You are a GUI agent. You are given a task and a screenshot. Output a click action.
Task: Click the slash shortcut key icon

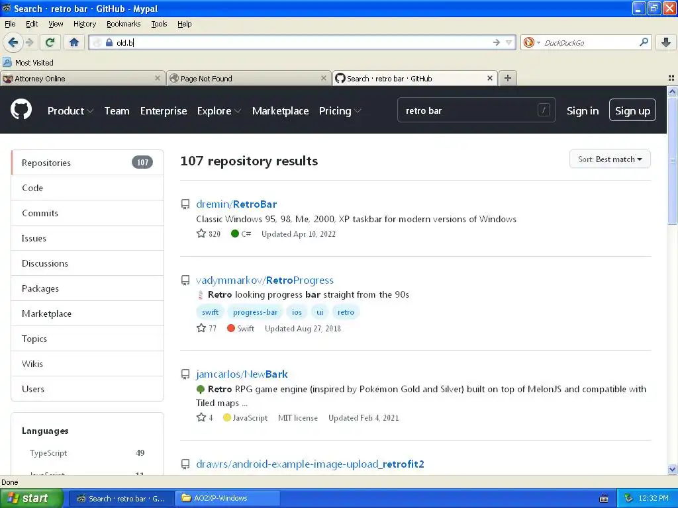tap(544, 110)
